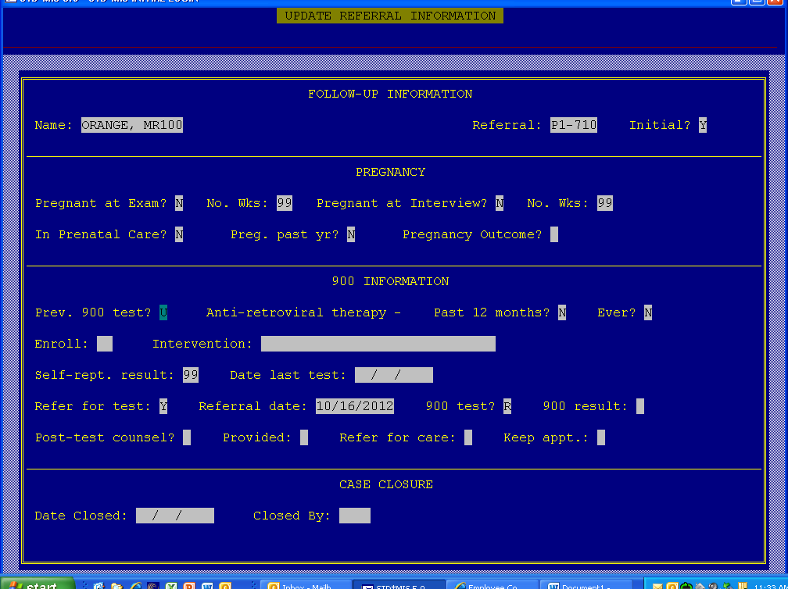Switch to Employee Co browser taskbar button
Viewport: 788px width, 589px height.
point(492,584)
